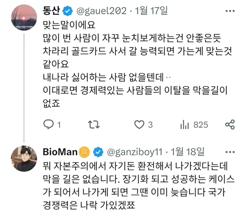247x214 pixels.
Task: Click the 825 view count
Action: coord(200,125)
